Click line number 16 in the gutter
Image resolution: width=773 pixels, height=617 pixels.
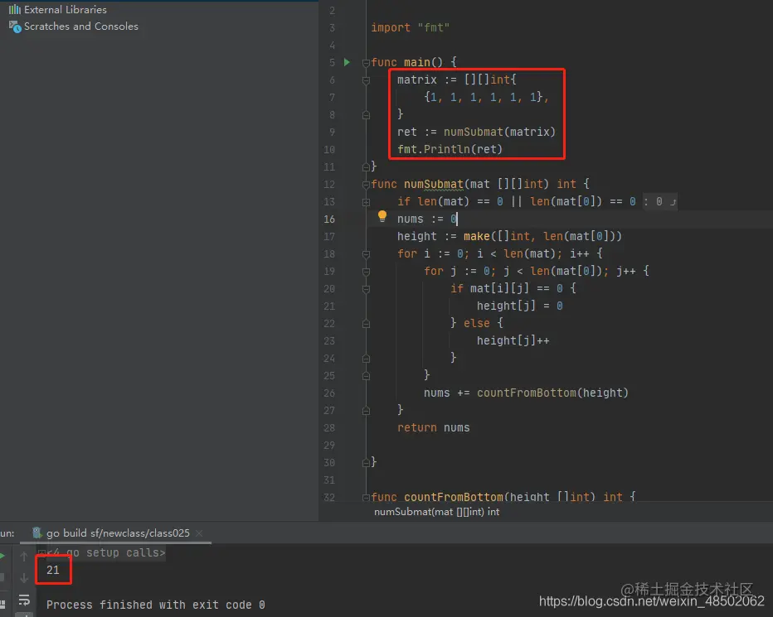(329, 219)
